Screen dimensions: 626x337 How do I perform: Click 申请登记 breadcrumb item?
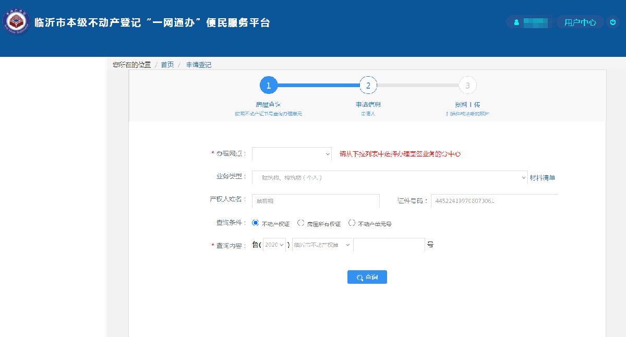(x=199, y=65)
